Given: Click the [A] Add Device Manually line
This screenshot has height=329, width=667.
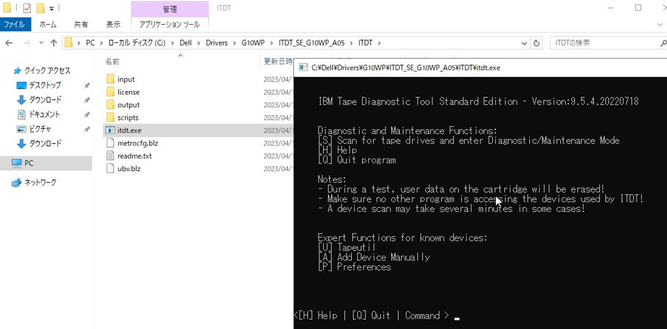Looking at the screenshot, I should 374,257.
